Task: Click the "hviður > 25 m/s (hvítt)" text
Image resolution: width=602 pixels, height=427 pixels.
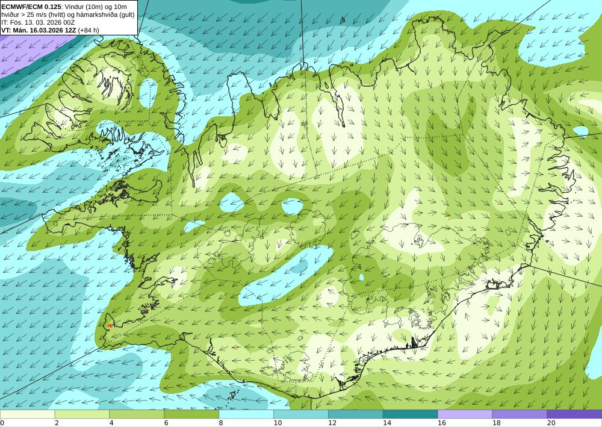Action: (x=34, y=14)
